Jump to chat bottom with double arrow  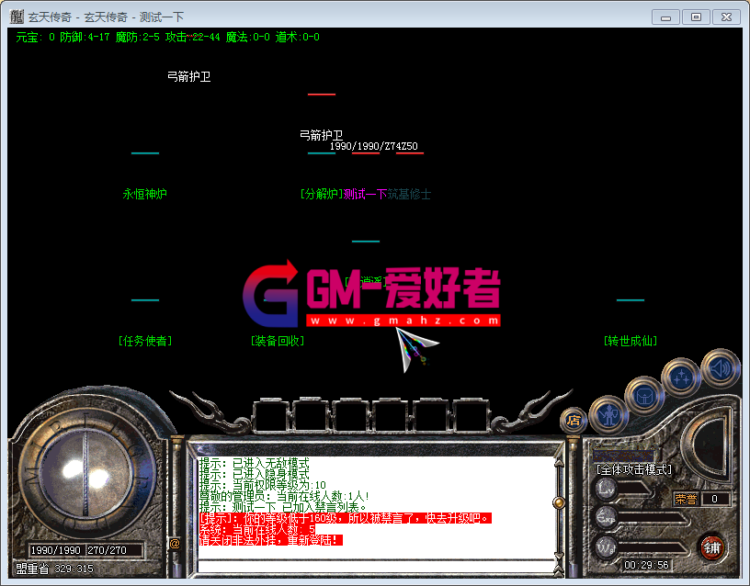click(x=558, y=570)
